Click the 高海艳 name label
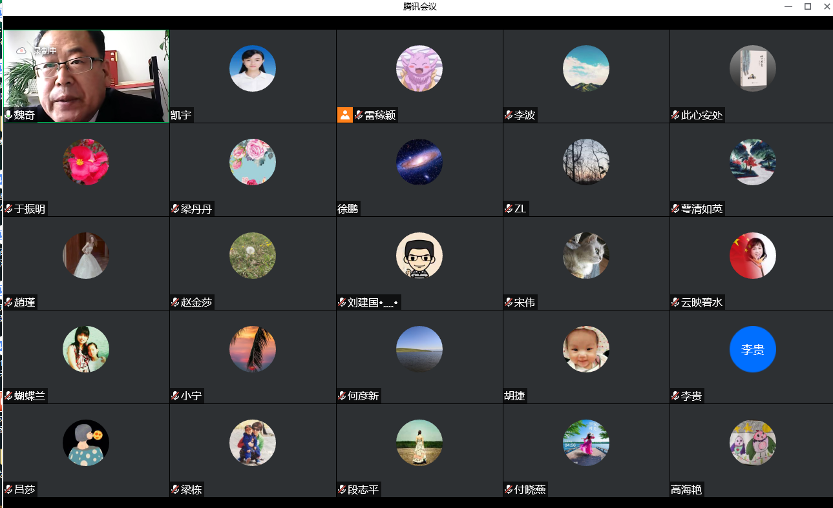Image resolution: width=833 pixels, height=508 pixels. tap(686, 490)
